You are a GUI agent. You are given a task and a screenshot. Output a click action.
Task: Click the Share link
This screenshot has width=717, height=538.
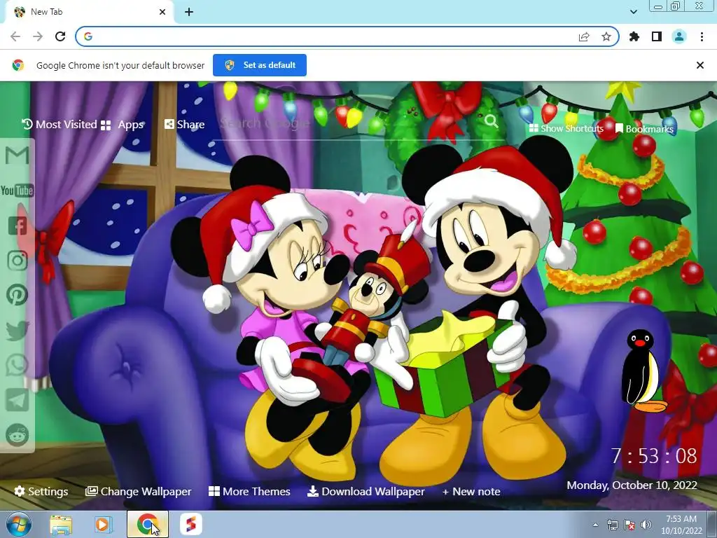[x=185, y=125]
